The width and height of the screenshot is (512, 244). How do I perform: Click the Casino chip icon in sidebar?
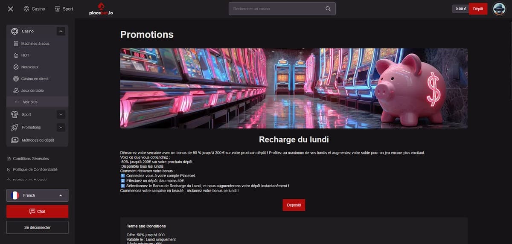click(15, 31)
